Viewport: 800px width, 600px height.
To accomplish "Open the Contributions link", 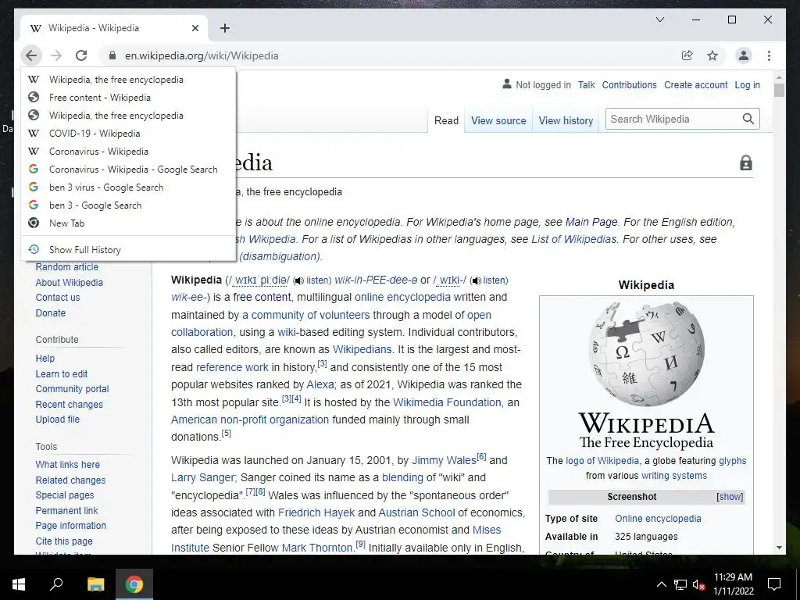I will click(x=629, y=85).
